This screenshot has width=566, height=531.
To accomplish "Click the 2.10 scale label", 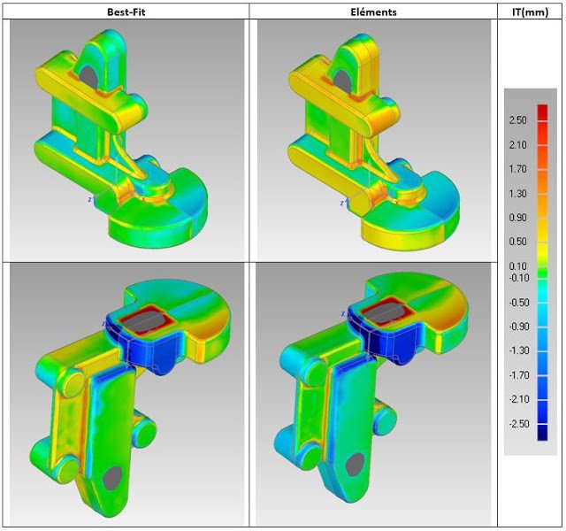I will (x=517, y=145).
